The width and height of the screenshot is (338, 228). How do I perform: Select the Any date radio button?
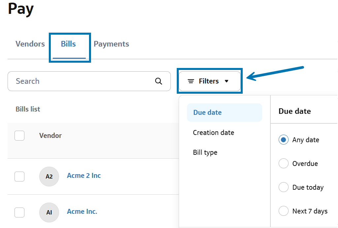(284, 140)
